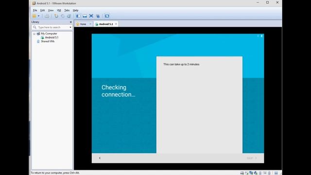The image size is (311, 175).
Task: Open the library search filter dropdown
Action: point(70,27)
